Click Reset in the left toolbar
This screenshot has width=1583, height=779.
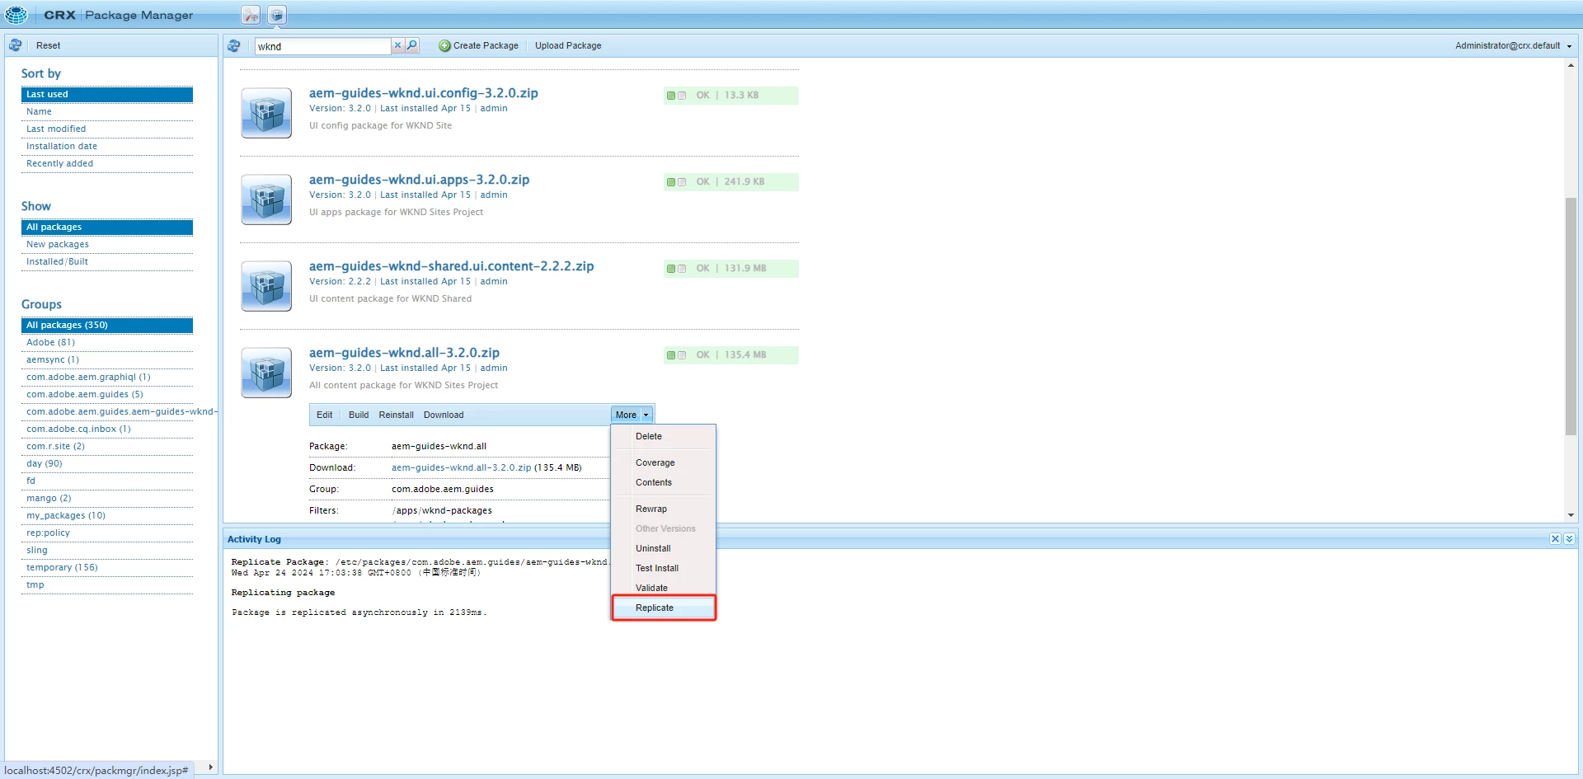coord(48,45)
